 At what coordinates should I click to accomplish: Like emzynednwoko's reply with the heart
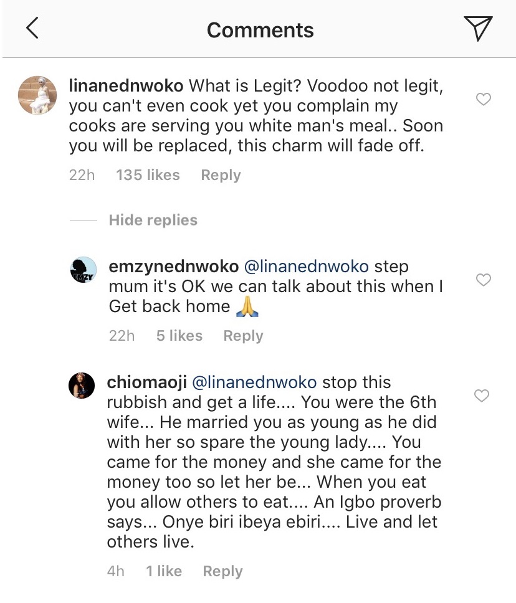(483, 280)
